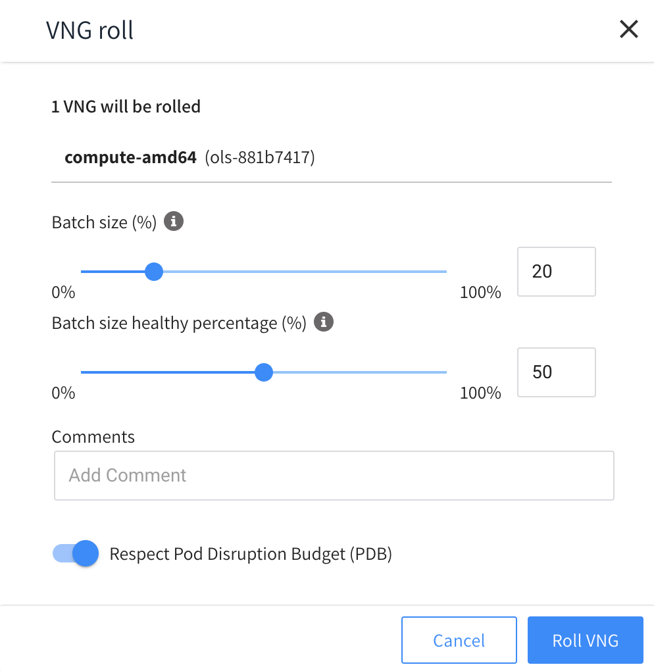Toggle the Respect Pod Disruption Budget switch
The image size is (654, 671).
click(x=76, y=554)
